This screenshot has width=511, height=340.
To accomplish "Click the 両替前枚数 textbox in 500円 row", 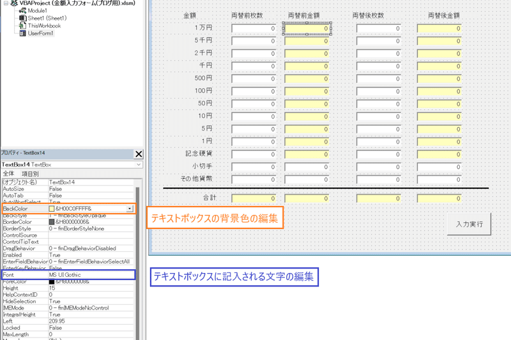I will point(254,78).
